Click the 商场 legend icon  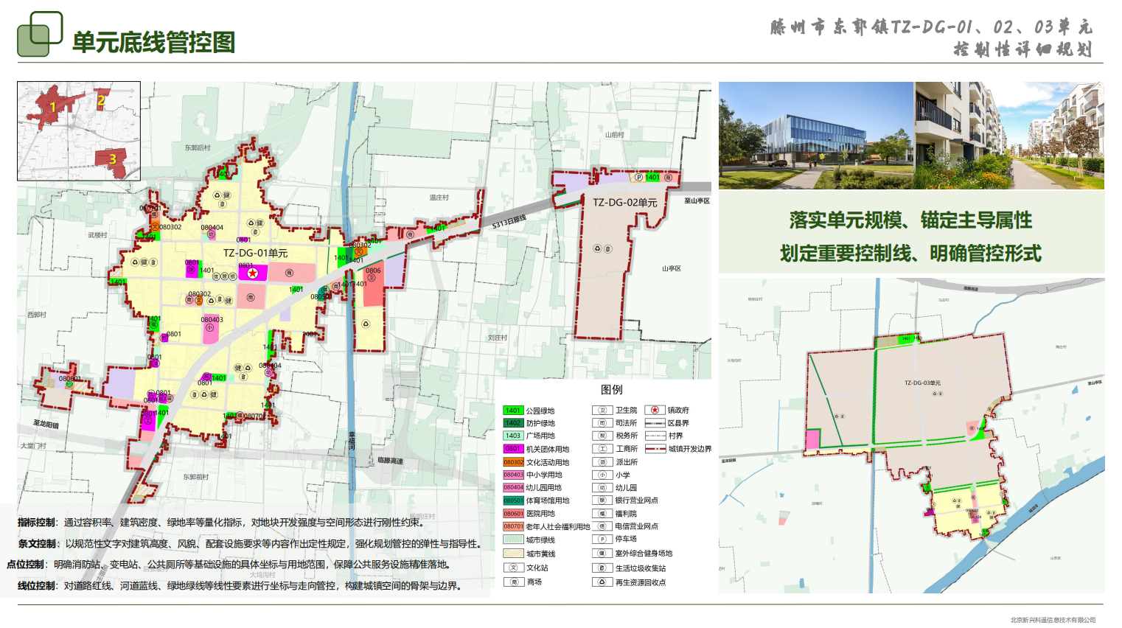513,582
